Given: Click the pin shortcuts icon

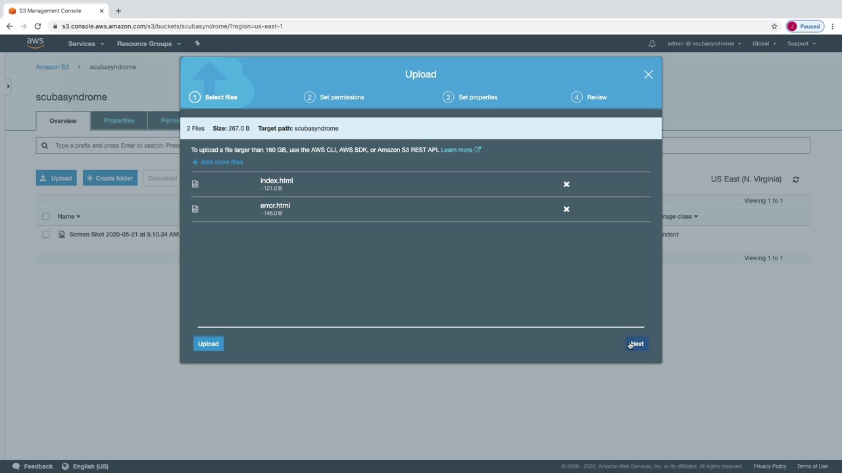Looking at the screenshot, I should click(197, 43).
